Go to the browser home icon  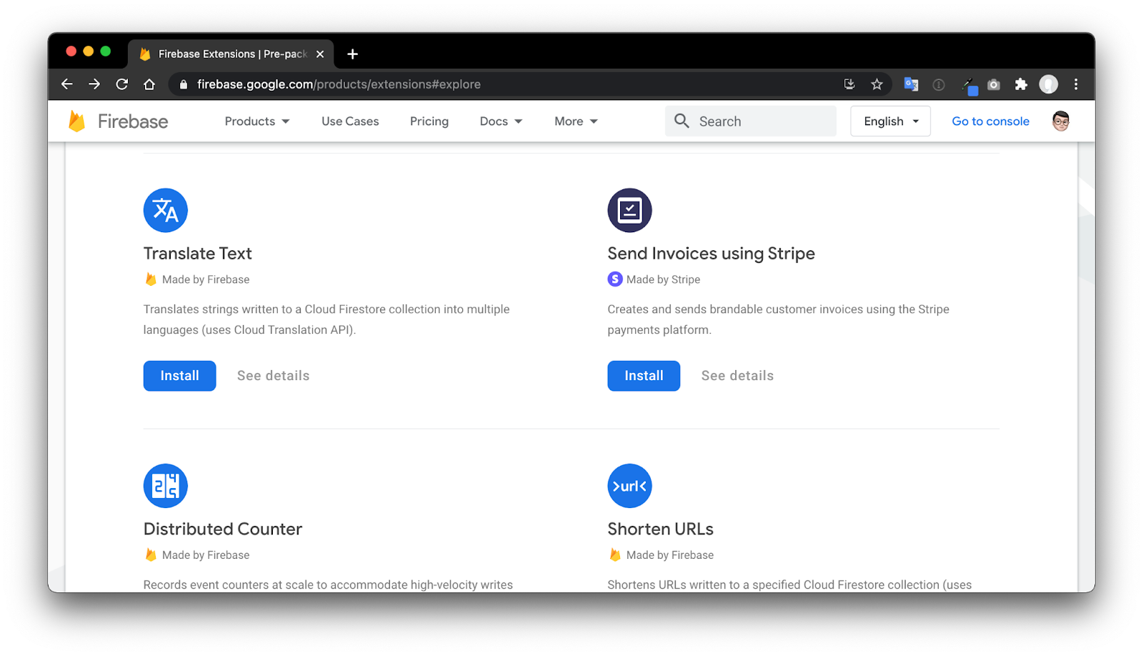point(149,84)
